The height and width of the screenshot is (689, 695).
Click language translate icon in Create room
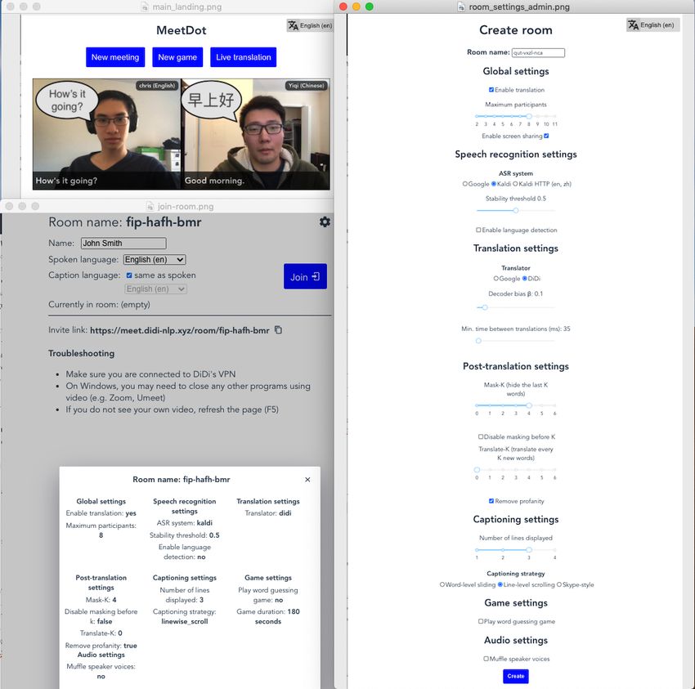point(633,25)
